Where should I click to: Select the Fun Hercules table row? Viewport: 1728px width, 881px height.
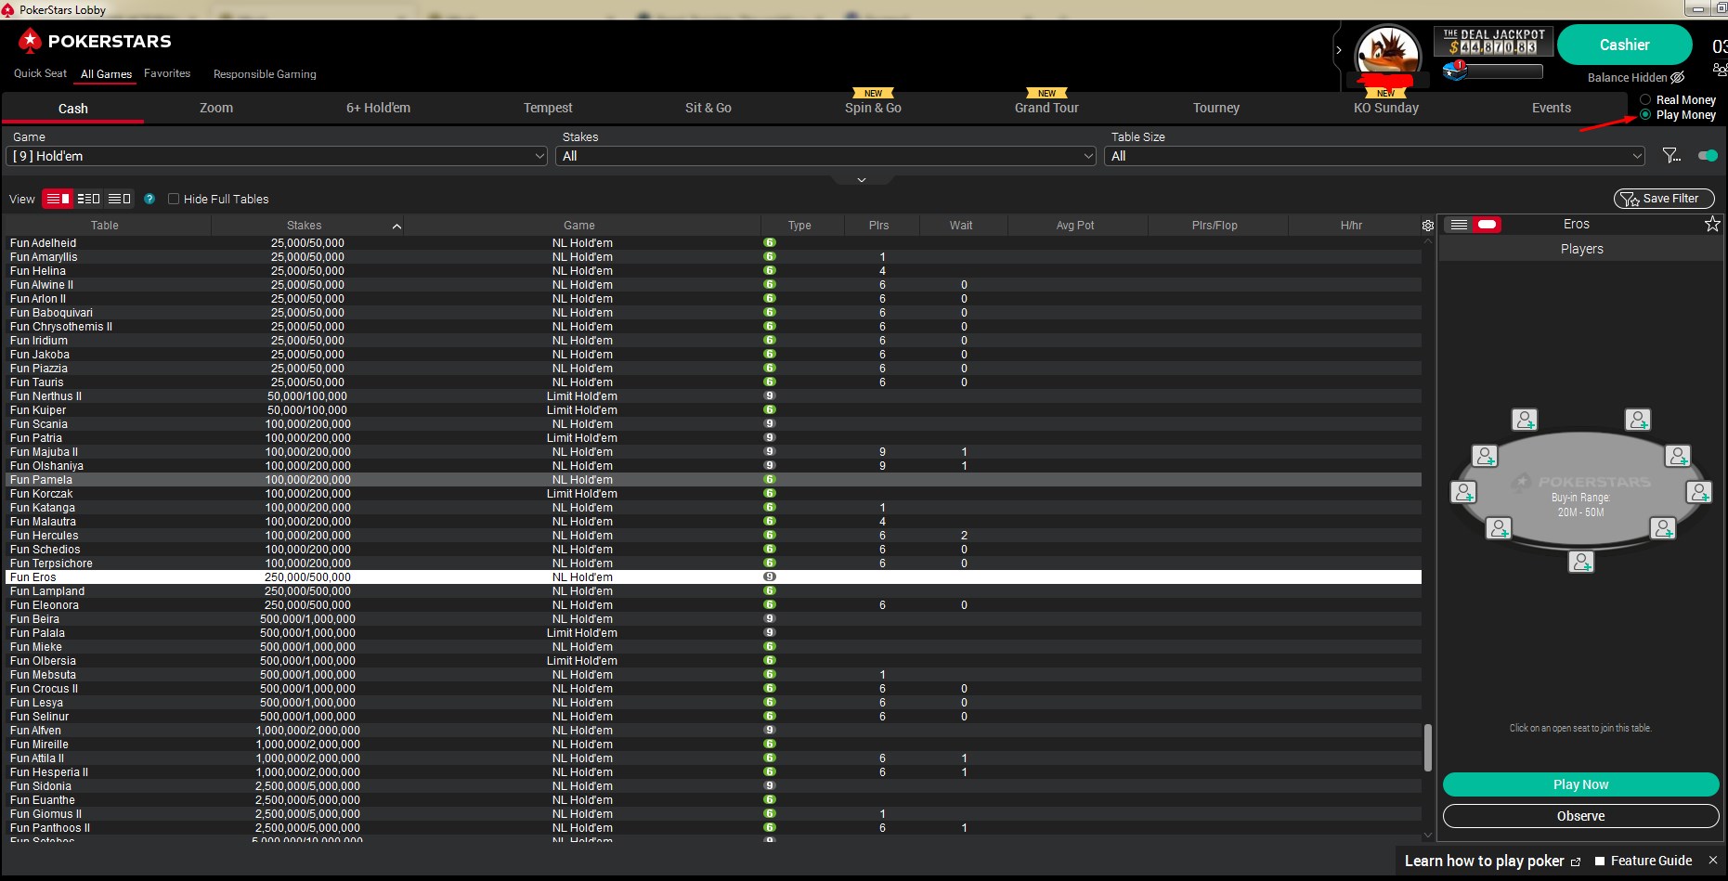pos(713,536)
